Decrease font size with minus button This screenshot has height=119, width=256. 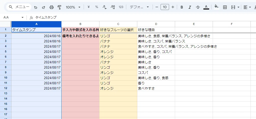(x=157, y=7)
